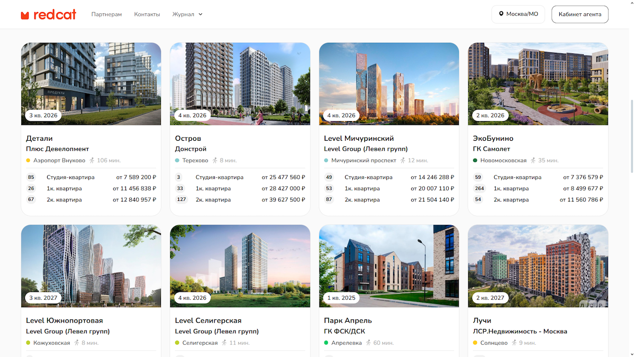
Task: Select Студия-квартира row in Детали card
Action: pyautogui.click(x=91, y=177)
